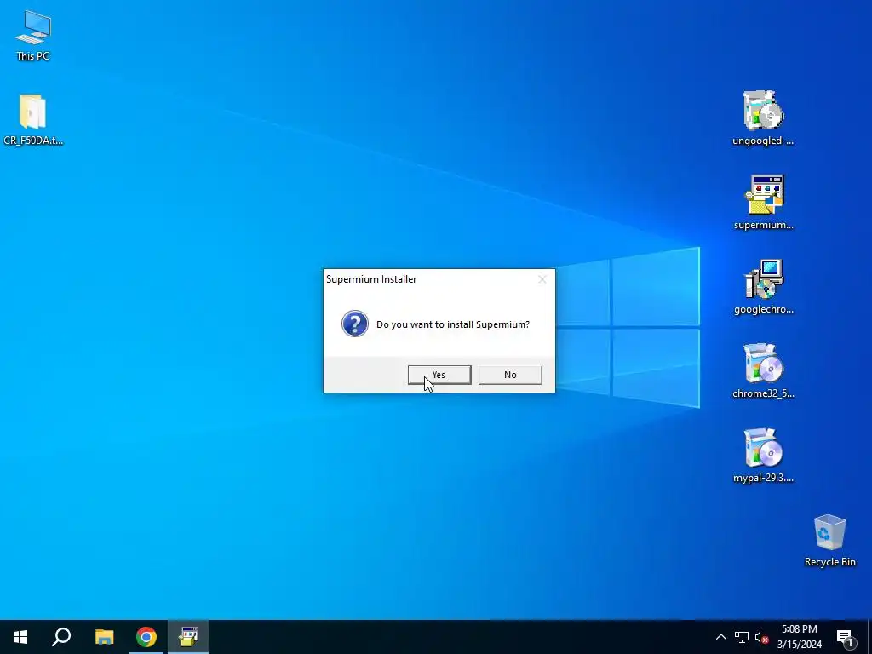Show hidden system tray icons

click(x=720, y=637)
